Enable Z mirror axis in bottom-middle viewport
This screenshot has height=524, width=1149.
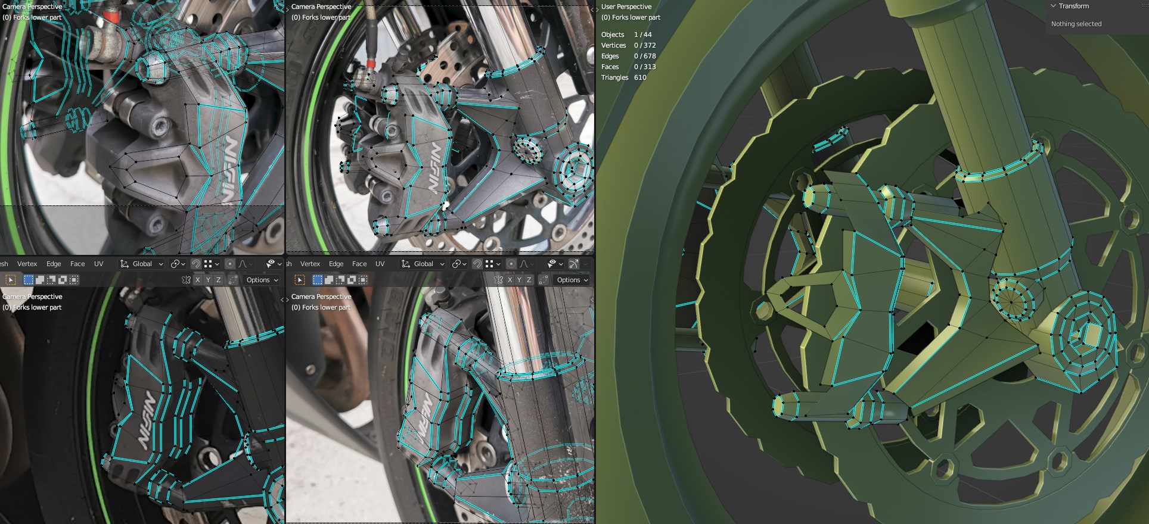pyautogui.click(x=530, y=280)
